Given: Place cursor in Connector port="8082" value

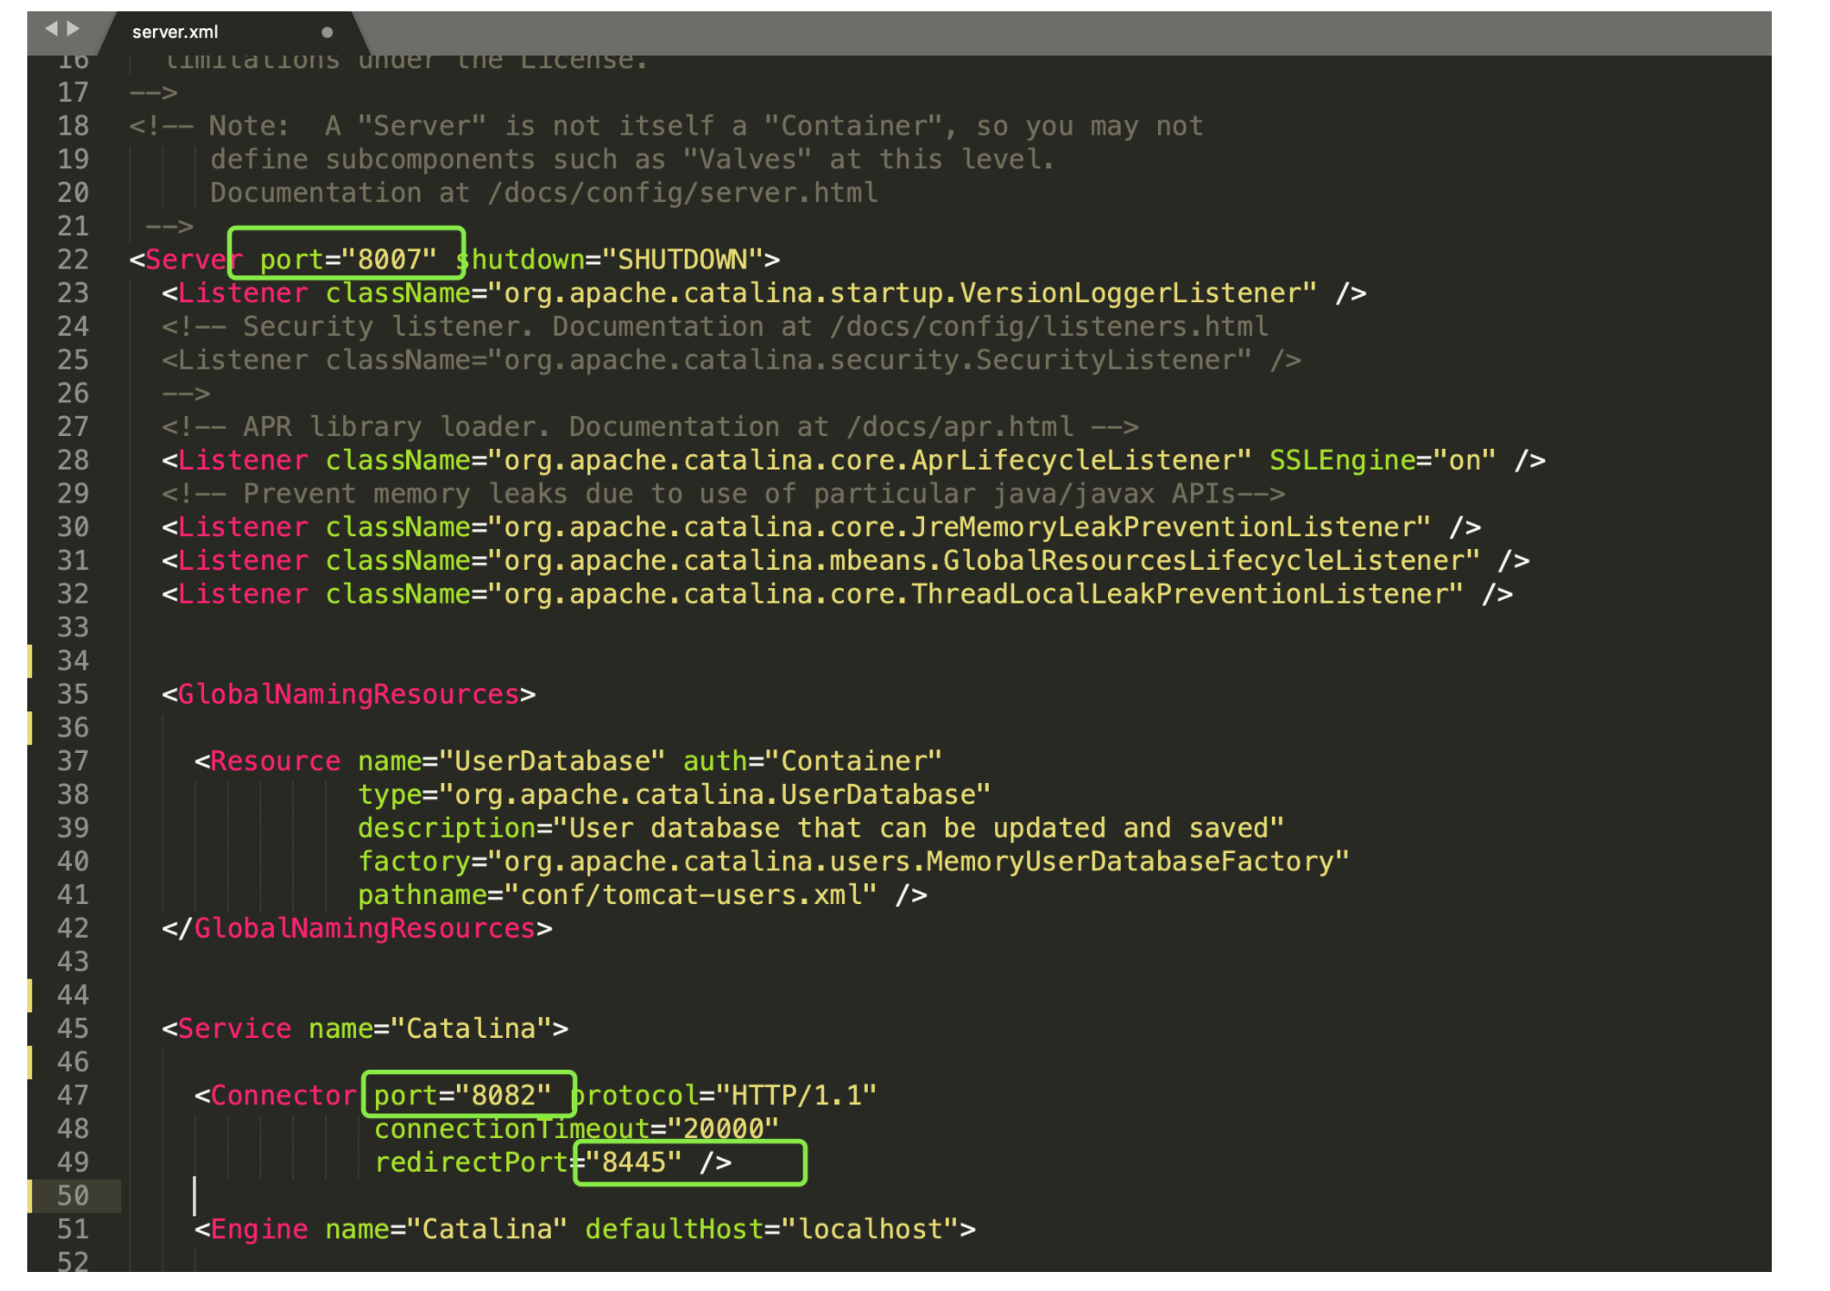Looking at the screenshot, I should pyautogui.click(x=503, y=1095).
